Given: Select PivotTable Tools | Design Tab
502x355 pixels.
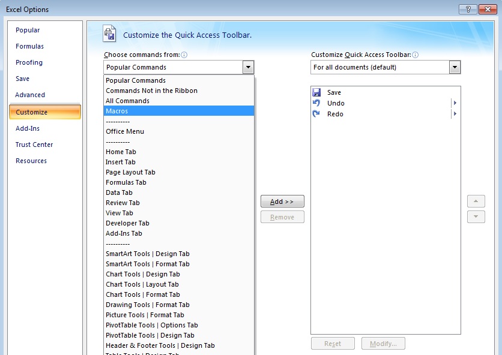Looking at the screenshot, I should pos(179,335).
